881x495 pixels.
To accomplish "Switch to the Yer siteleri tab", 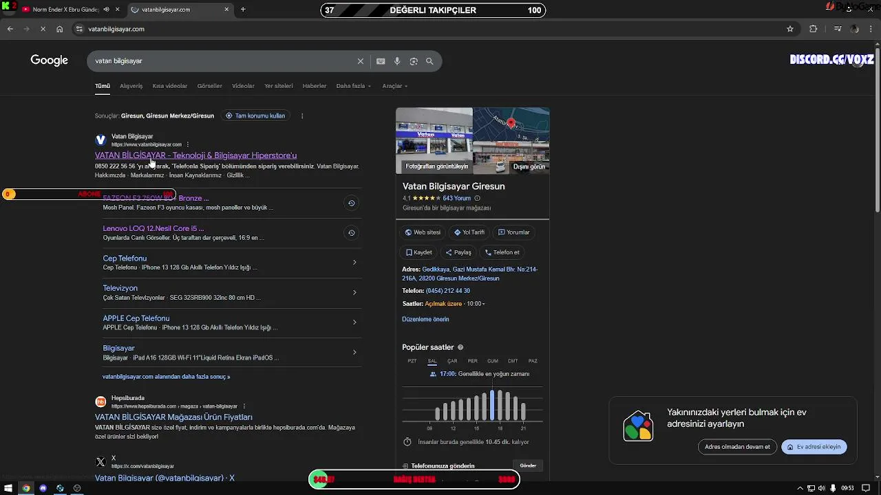I will point(279,86).
